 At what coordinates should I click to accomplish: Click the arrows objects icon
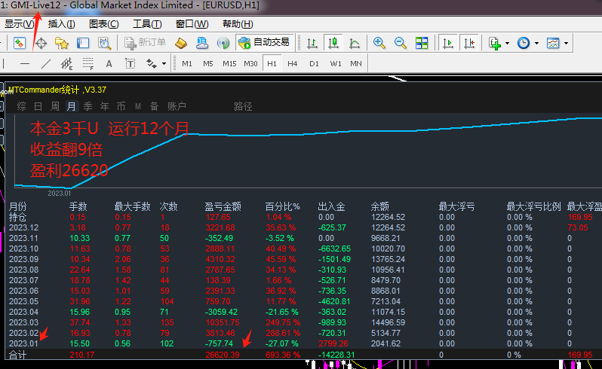[152, 63]
